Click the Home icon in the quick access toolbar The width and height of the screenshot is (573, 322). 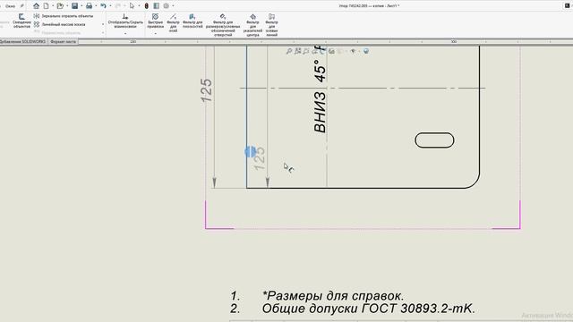pos(36,6)
